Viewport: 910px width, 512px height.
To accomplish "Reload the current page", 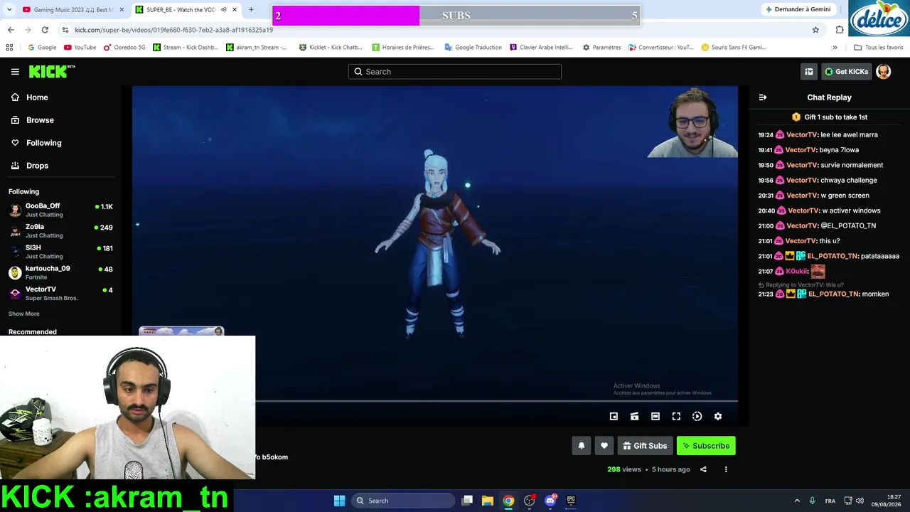I will click(x=45, y=30).
